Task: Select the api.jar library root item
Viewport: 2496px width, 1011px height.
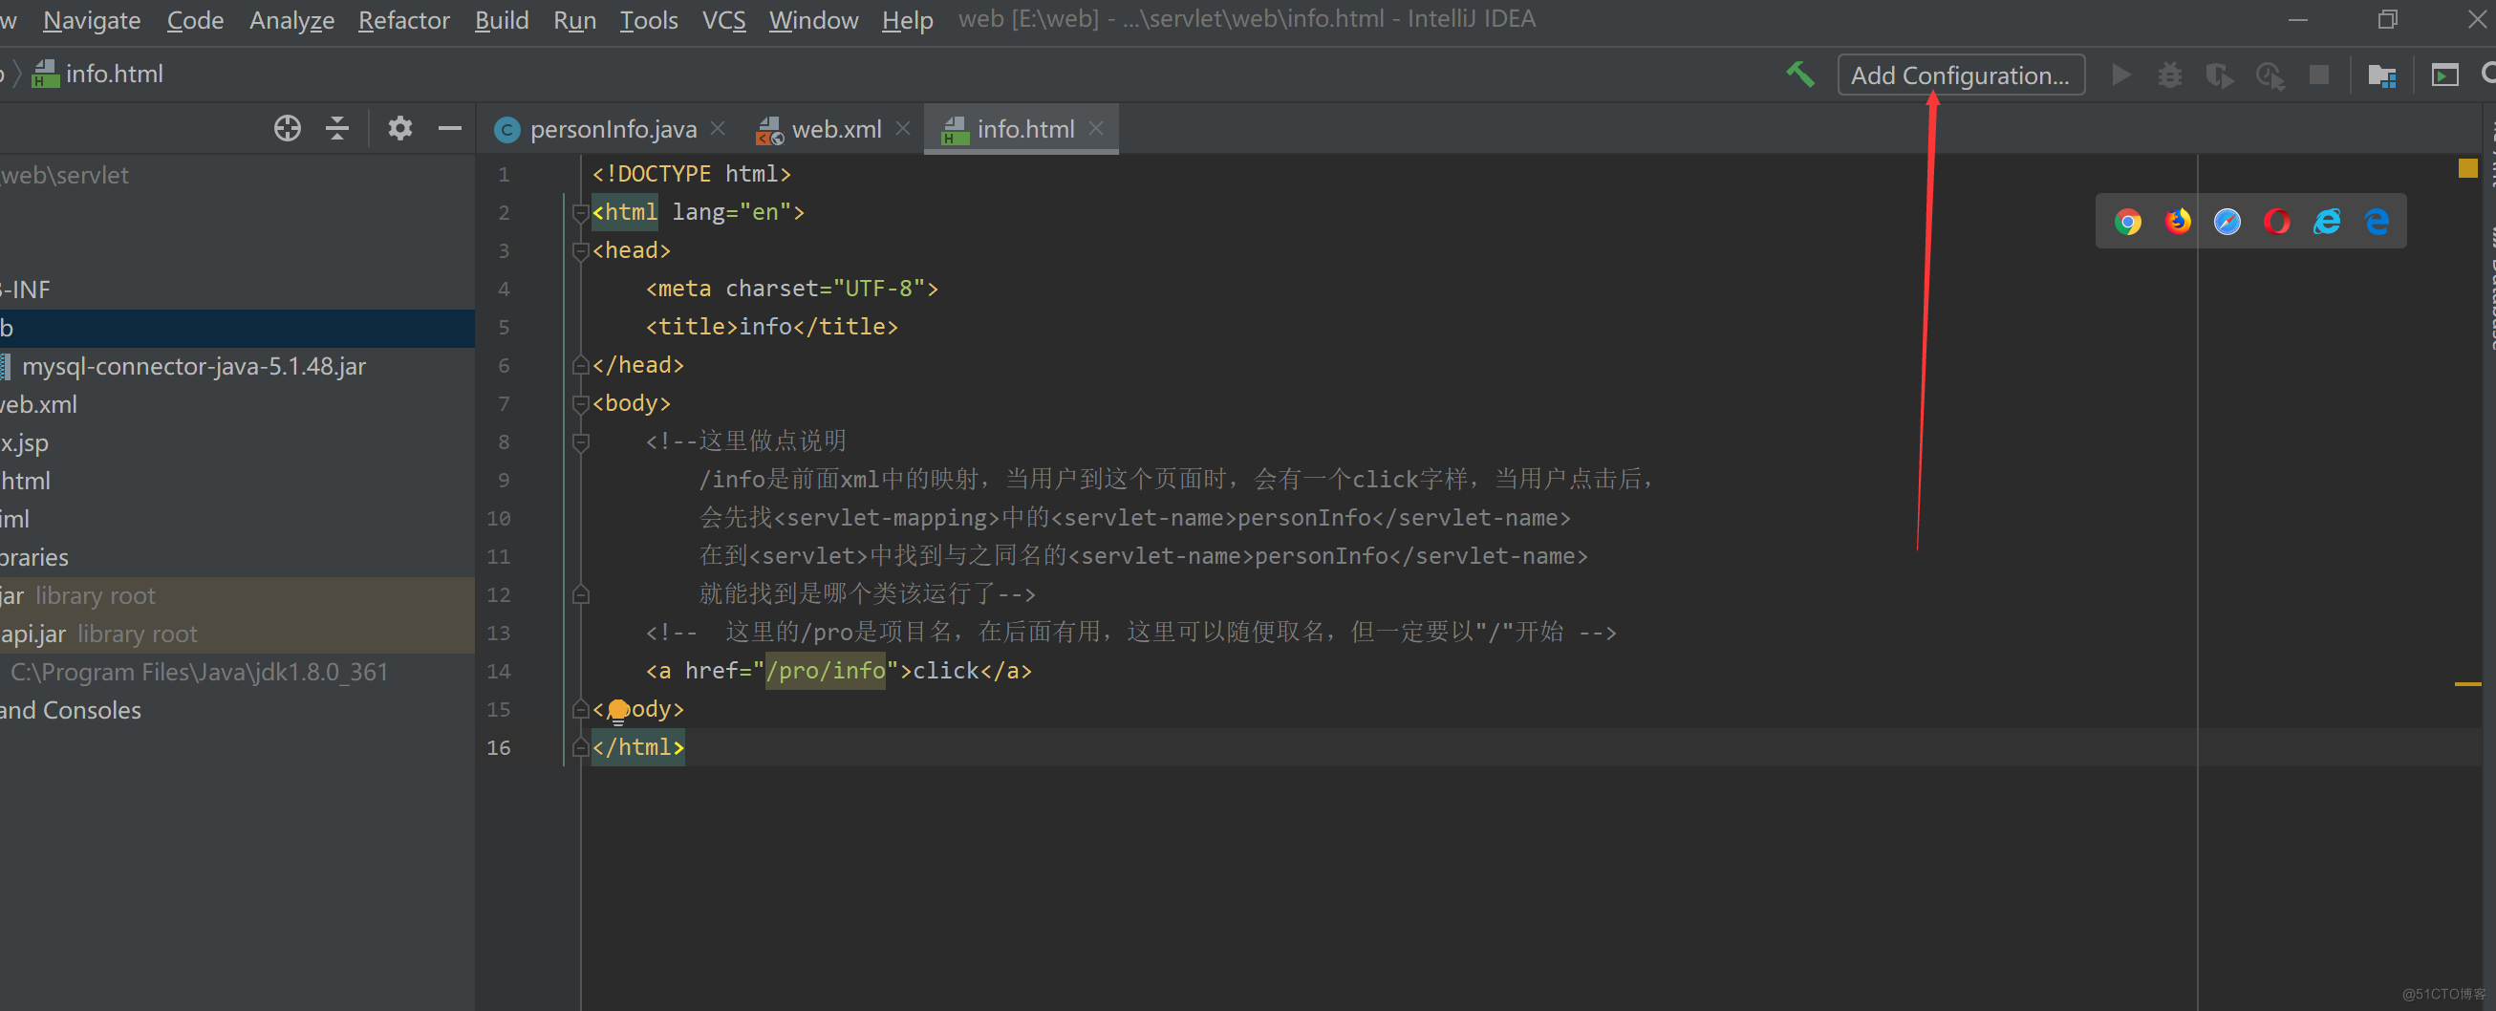Action: click(x=237, y=634)
